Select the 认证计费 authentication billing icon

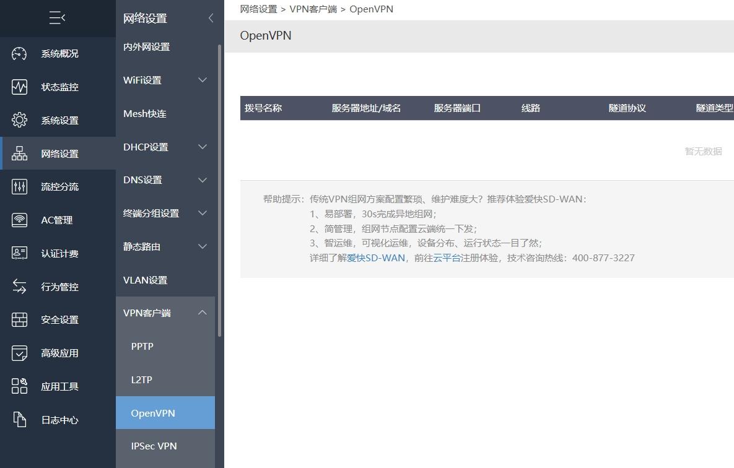(19, 253)
